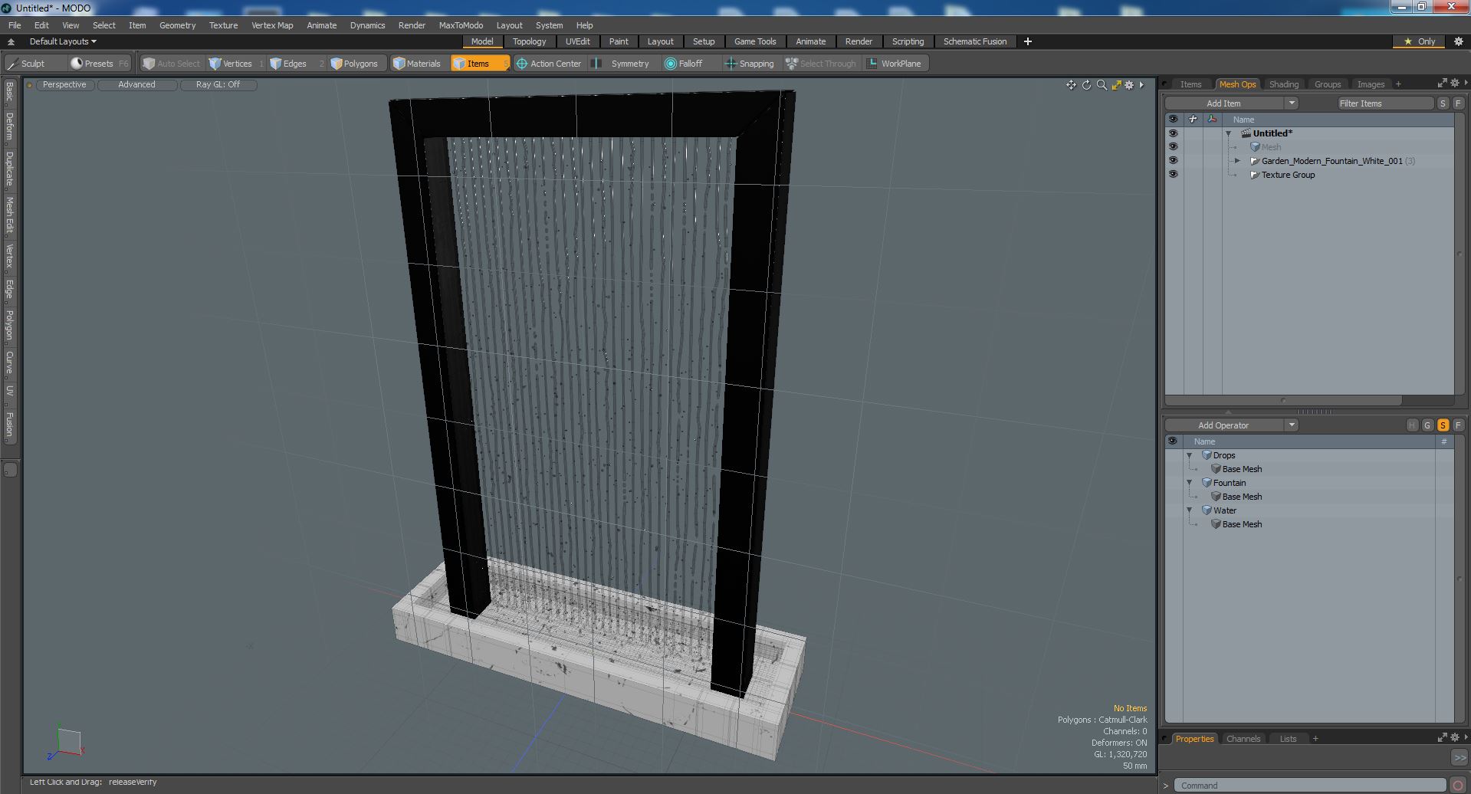Toggle visibility of Texture Group
Screen dimensions: 1471x794
click(1173, 175)
